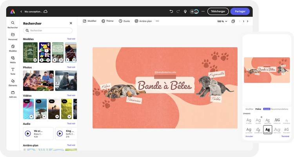This screenshot has width=294, height=157.
Task: Select the LGBTQ+ Youth Housing template
Action: [58, 52]
